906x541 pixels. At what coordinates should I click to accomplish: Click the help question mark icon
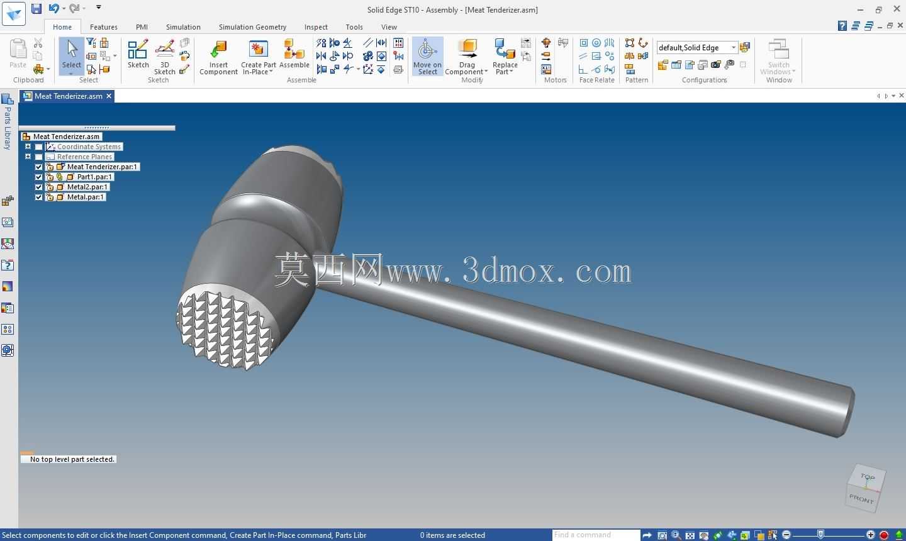(x=842, y=26)
